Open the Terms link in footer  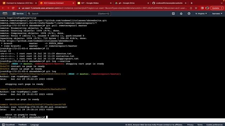(x=200, y=125)
